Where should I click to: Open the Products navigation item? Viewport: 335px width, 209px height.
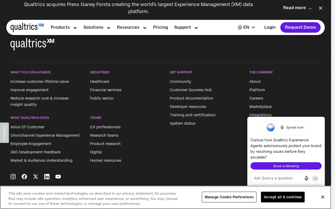click(60, 27)
